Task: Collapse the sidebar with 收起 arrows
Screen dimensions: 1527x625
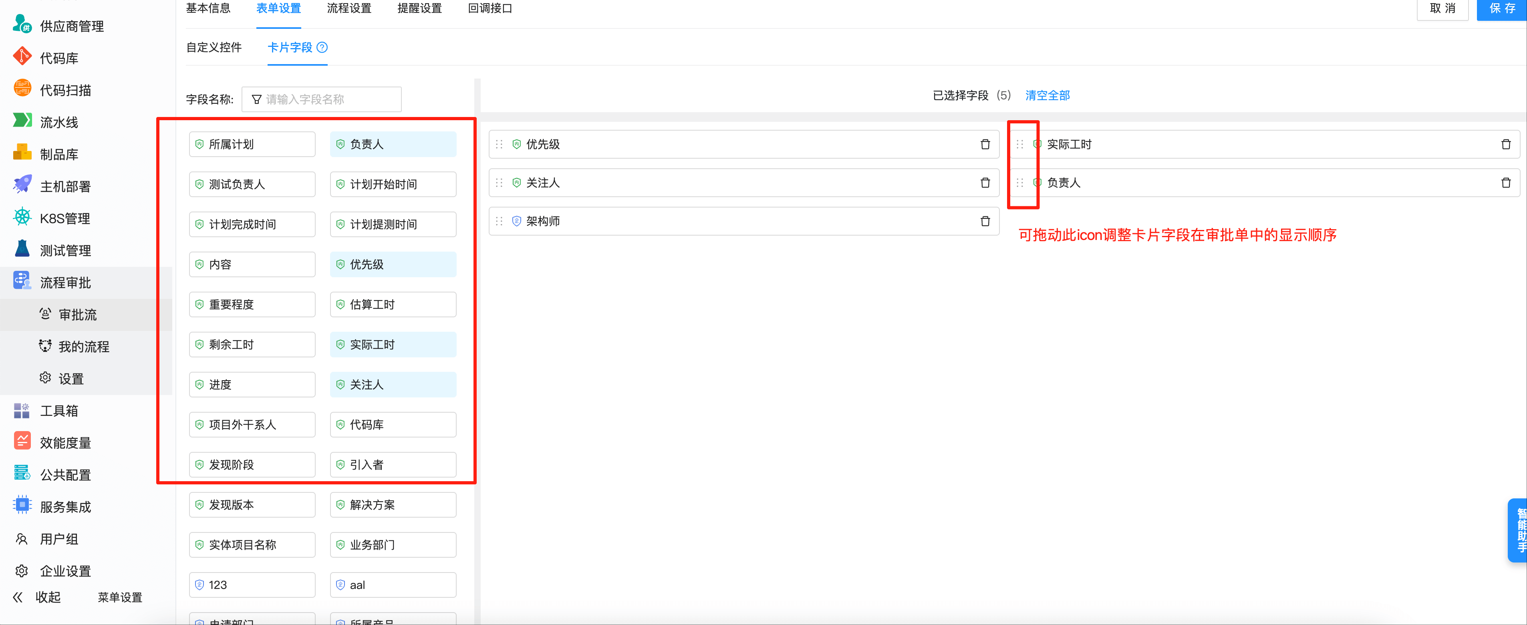Action: 18,597
